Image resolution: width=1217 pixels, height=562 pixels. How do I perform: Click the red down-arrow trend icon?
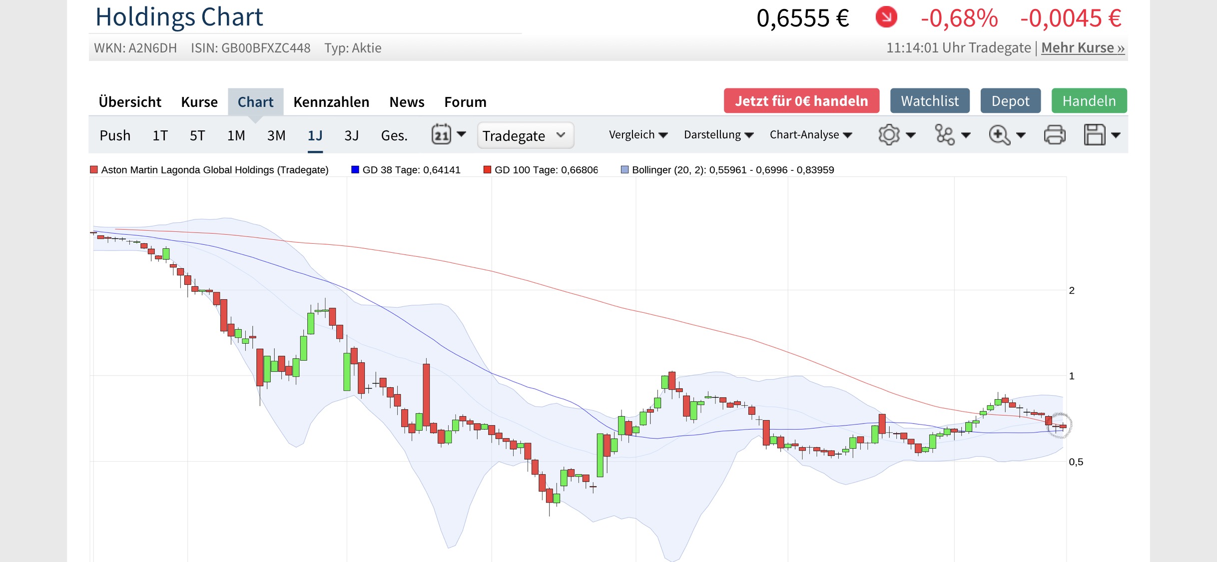point(886,17)
